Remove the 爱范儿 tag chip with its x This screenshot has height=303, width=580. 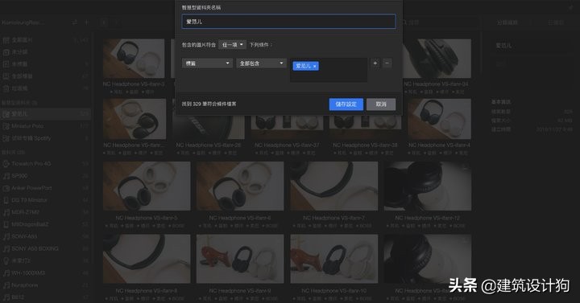tap(315, 66)
